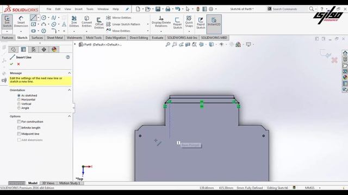Click the Repair Sketch tool
Screen dimensions: 348x195
(x=177, y=23)
